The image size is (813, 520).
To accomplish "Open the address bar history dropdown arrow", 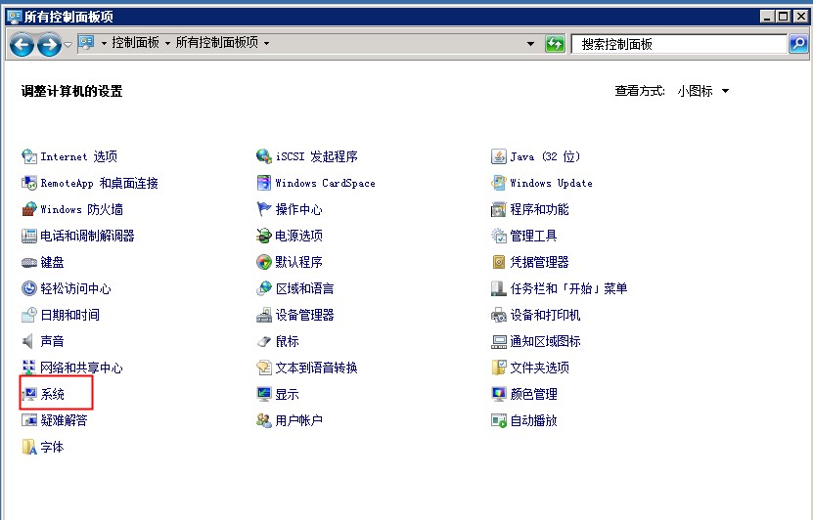I will (x=531, y=44).
